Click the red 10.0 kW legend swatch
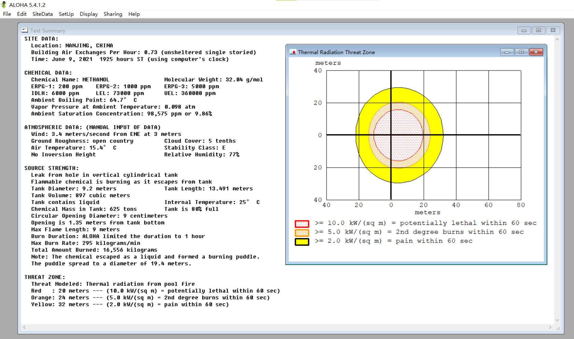The height and width of the screenshot is (339, 574). point(302,224)
